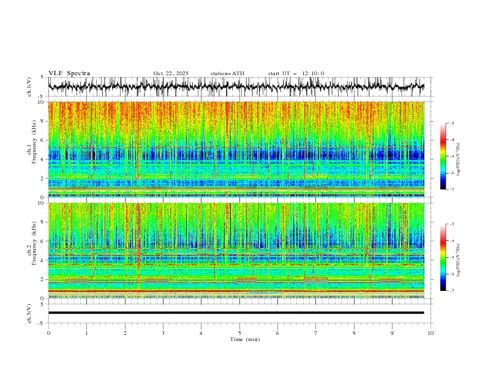Click the ch.2 'Frequency (kHz)' axis label
Image resolution: width=485 pixels, height=374 pixels.
[34, 243]
